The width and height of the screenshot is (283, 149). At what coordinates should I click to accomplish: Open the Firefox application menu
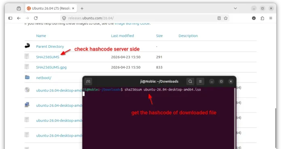pos(271,18)
